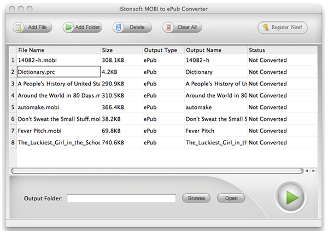This screenshot has width=328, height=232.
Task: Click the 308.1KB size cell
Action: click(122, 60)
